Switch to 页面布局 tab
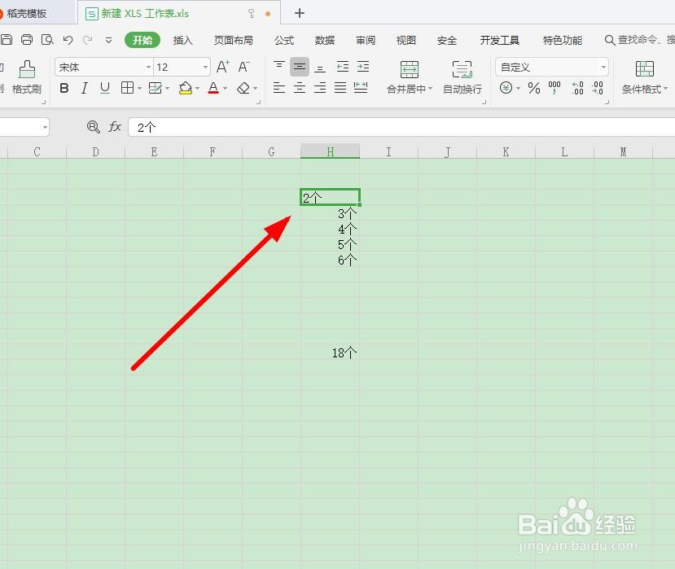This screenshot has height=569, width=675. click(234, 41)
